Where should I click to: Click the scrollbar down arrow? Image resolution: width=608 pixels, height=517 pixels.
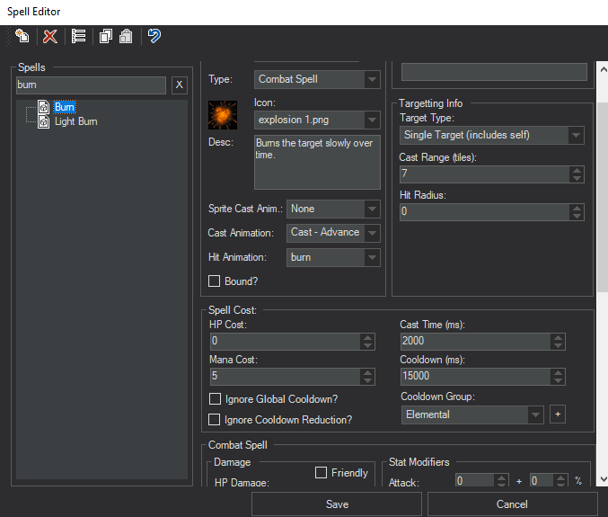[x=603, y=478]
